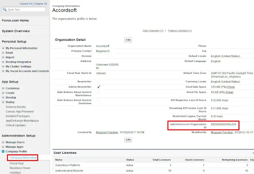The height and width of the screenshot is (174, 254).
Task: Toggle Hide Notices About System Downtime checkbox
Action: click(x=98, y=101)
